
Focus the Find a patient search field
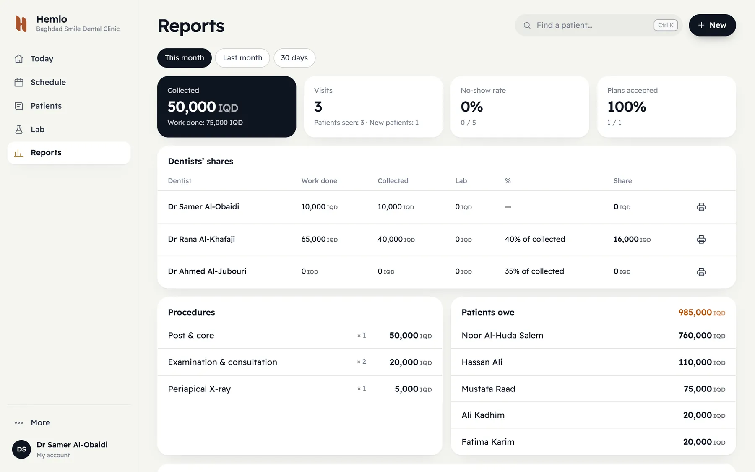click(599, 25)
